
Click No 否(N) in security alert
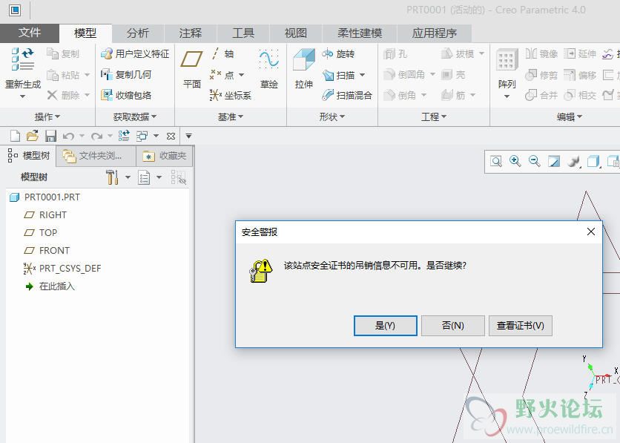pos(452,326)
